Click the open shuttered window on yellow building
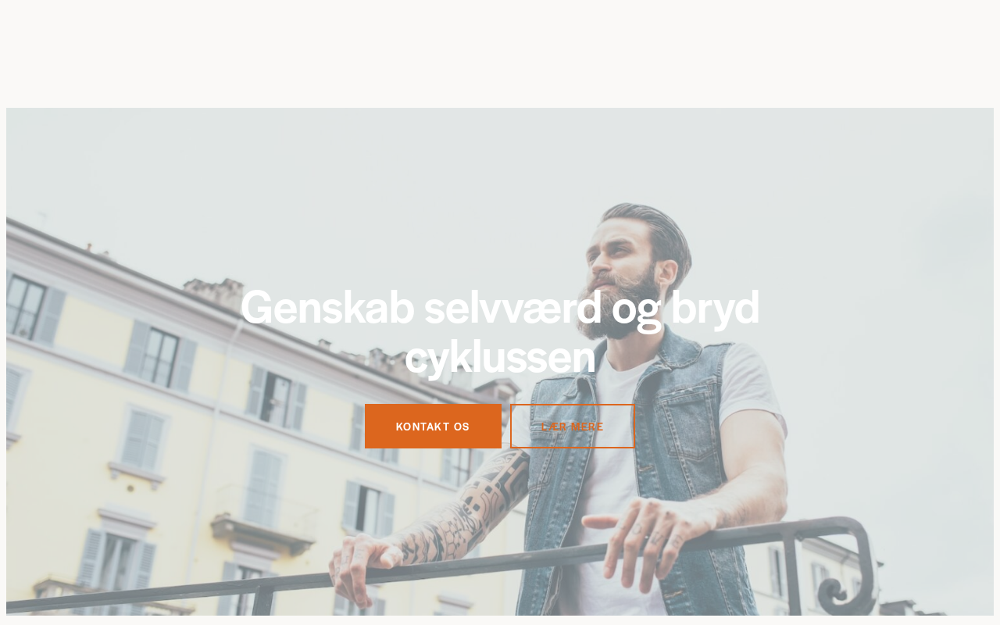 [x=275, y=398]
